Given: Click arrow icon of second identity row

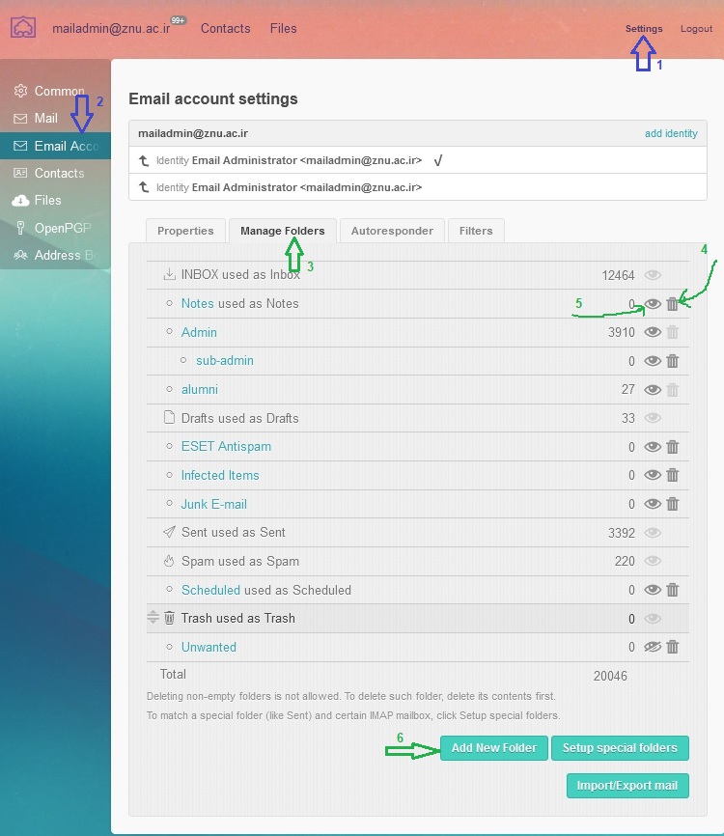Looking at the screenshot, I should 144,187.
